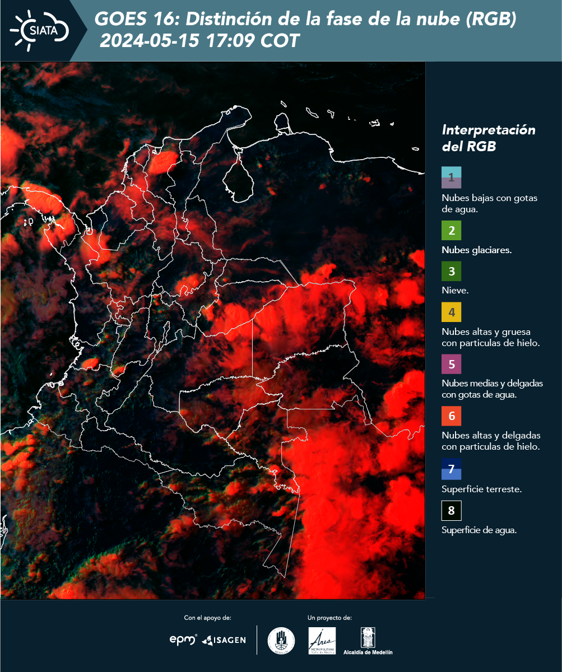The height and width of the screenshot is (672, 562).
Task: Click the text 'Un proyecto de:'
Action: tap(329, 618)
